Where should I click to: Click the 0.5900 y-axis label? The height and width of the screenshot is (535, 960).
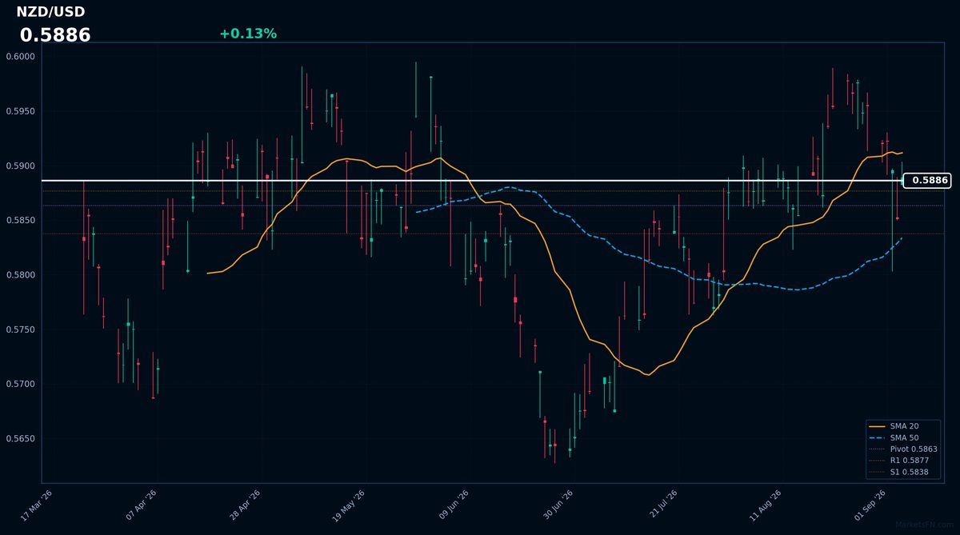click(x=21, y=166)
